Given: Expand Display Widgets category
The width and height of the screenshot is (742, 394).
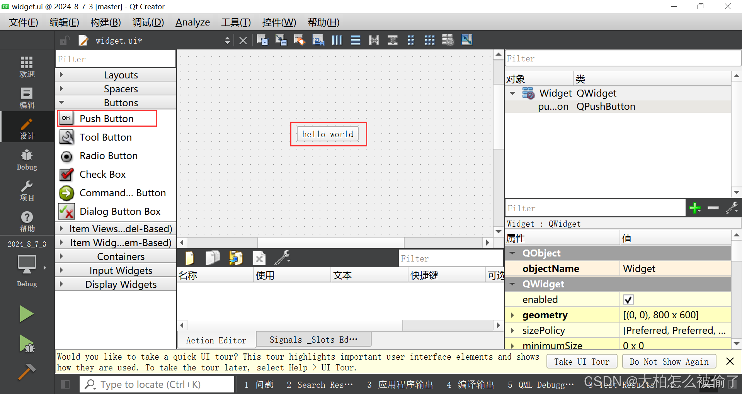Looking at the screenshot, I should point(116,284).
